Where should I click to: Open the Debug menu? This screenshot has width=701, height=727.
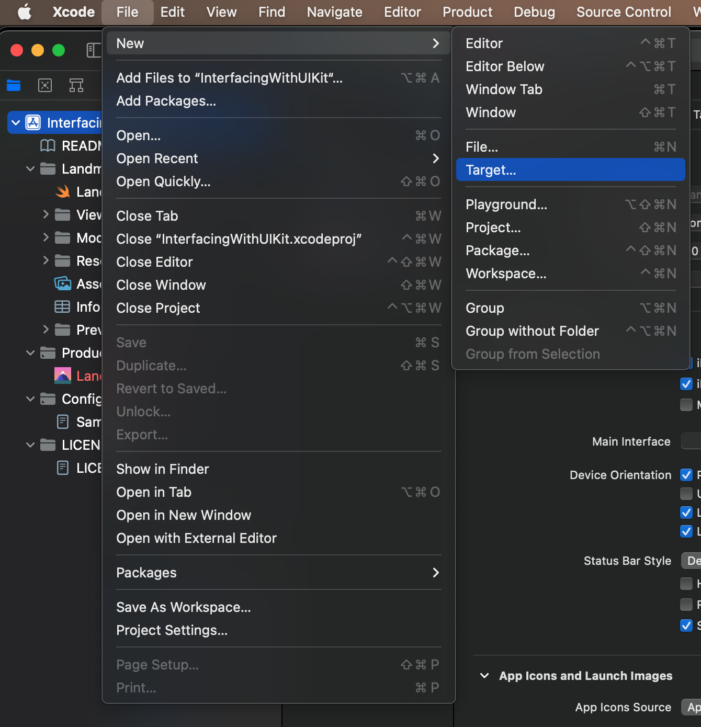[534, 12]
